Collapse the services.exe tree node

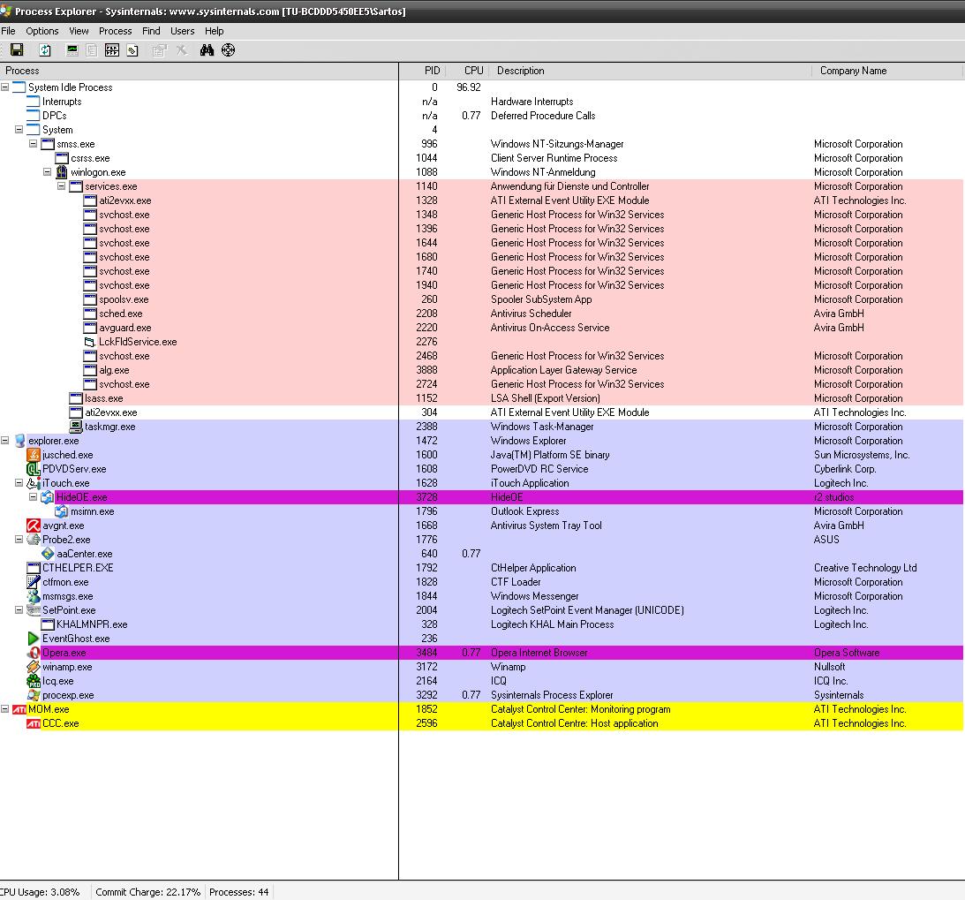(62, 185)
